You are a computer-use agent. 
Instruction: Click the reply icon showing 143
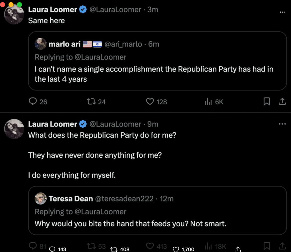pyautogui.click(x=52, y=249)
